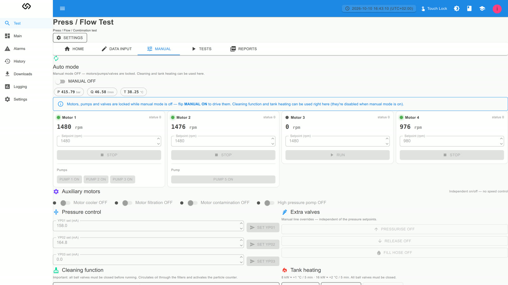The image size is (508, 285).
Task: Toggle High pressure pomp switch
Action: [269, 203]
